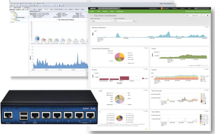Click the Find search field in Splunk
The width and height of the screenshot is (215, 134).
pyautogui.click(x=202, y=8)
